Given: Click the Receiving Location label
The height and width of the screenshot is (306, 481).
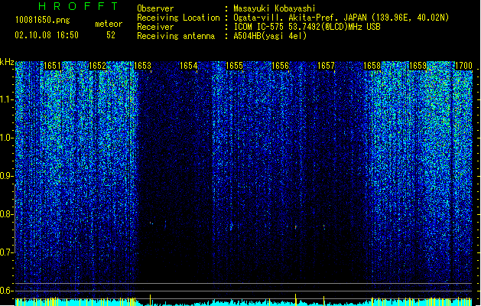Looking at the screenshot, I should (x=178, y=18).
